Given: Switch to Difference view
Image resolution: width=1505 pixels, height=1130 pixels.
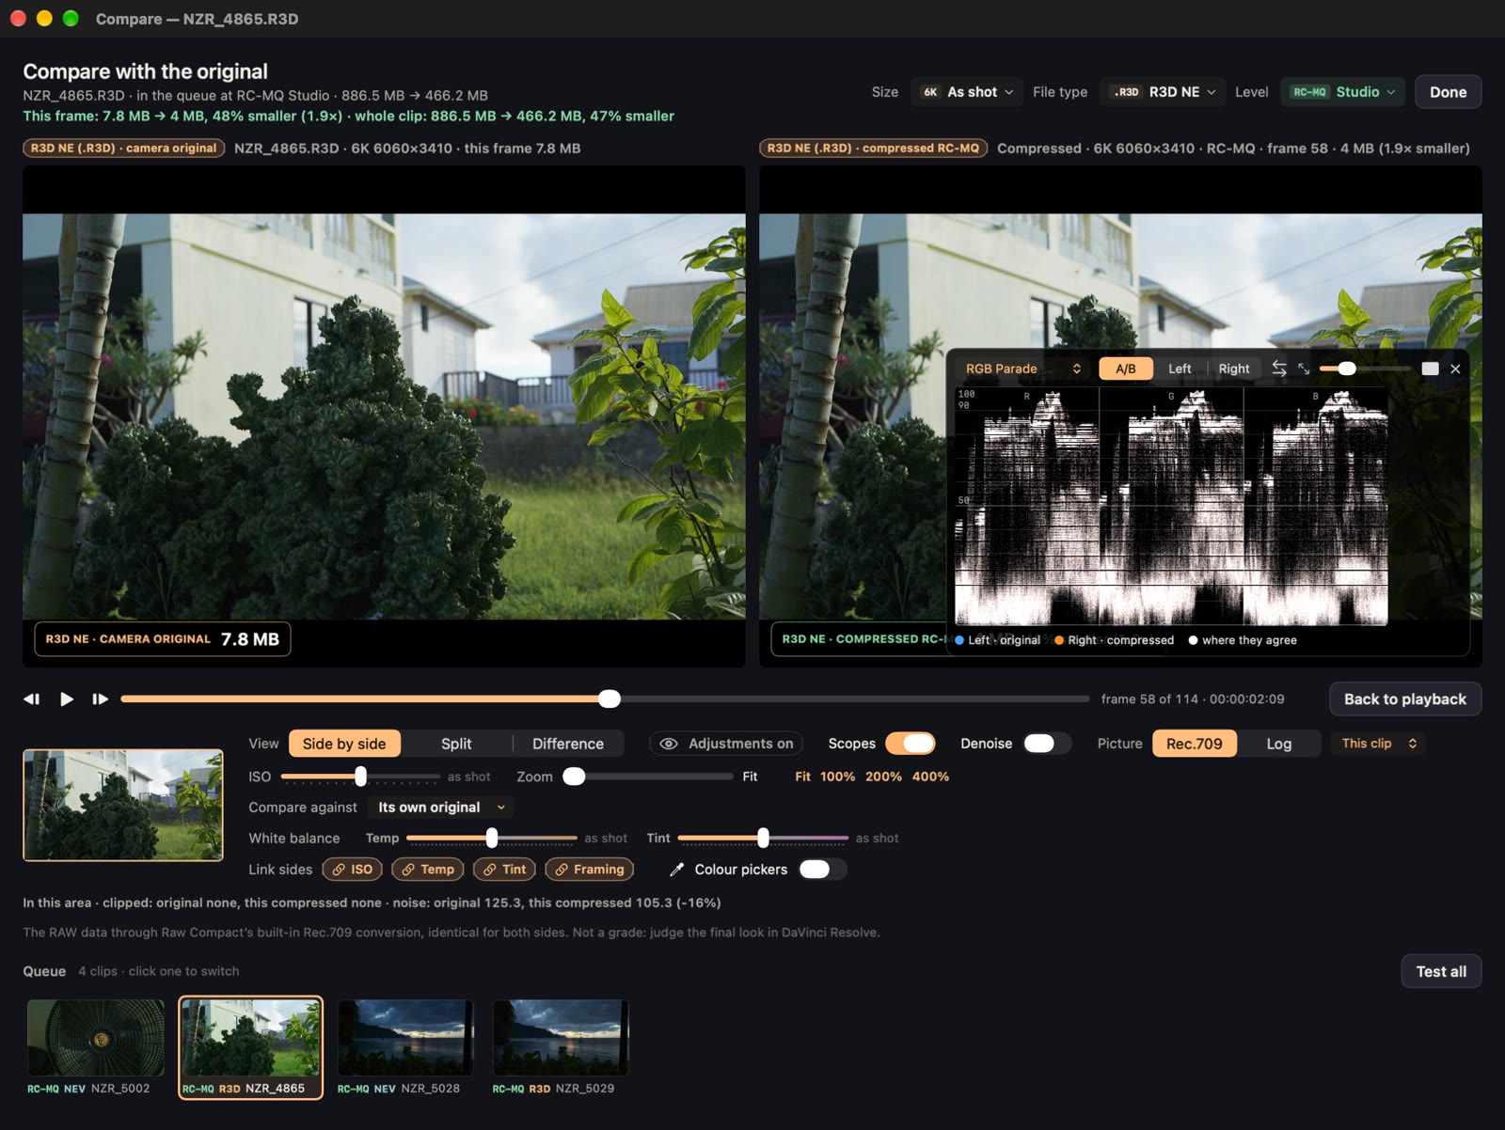Looking at the screenshot, I should tap(568, 744).
